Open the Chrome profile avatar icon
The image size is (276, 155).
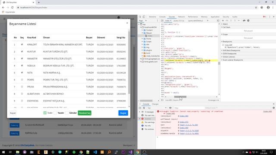pyautogui.click(x=268, y=8)
